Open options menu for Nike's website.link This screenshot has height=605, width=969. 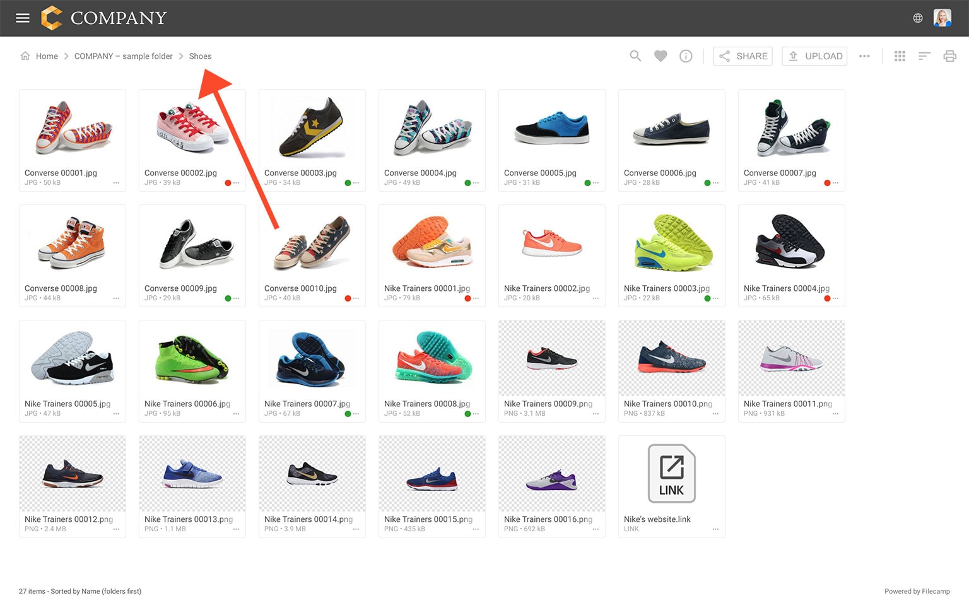715,529
